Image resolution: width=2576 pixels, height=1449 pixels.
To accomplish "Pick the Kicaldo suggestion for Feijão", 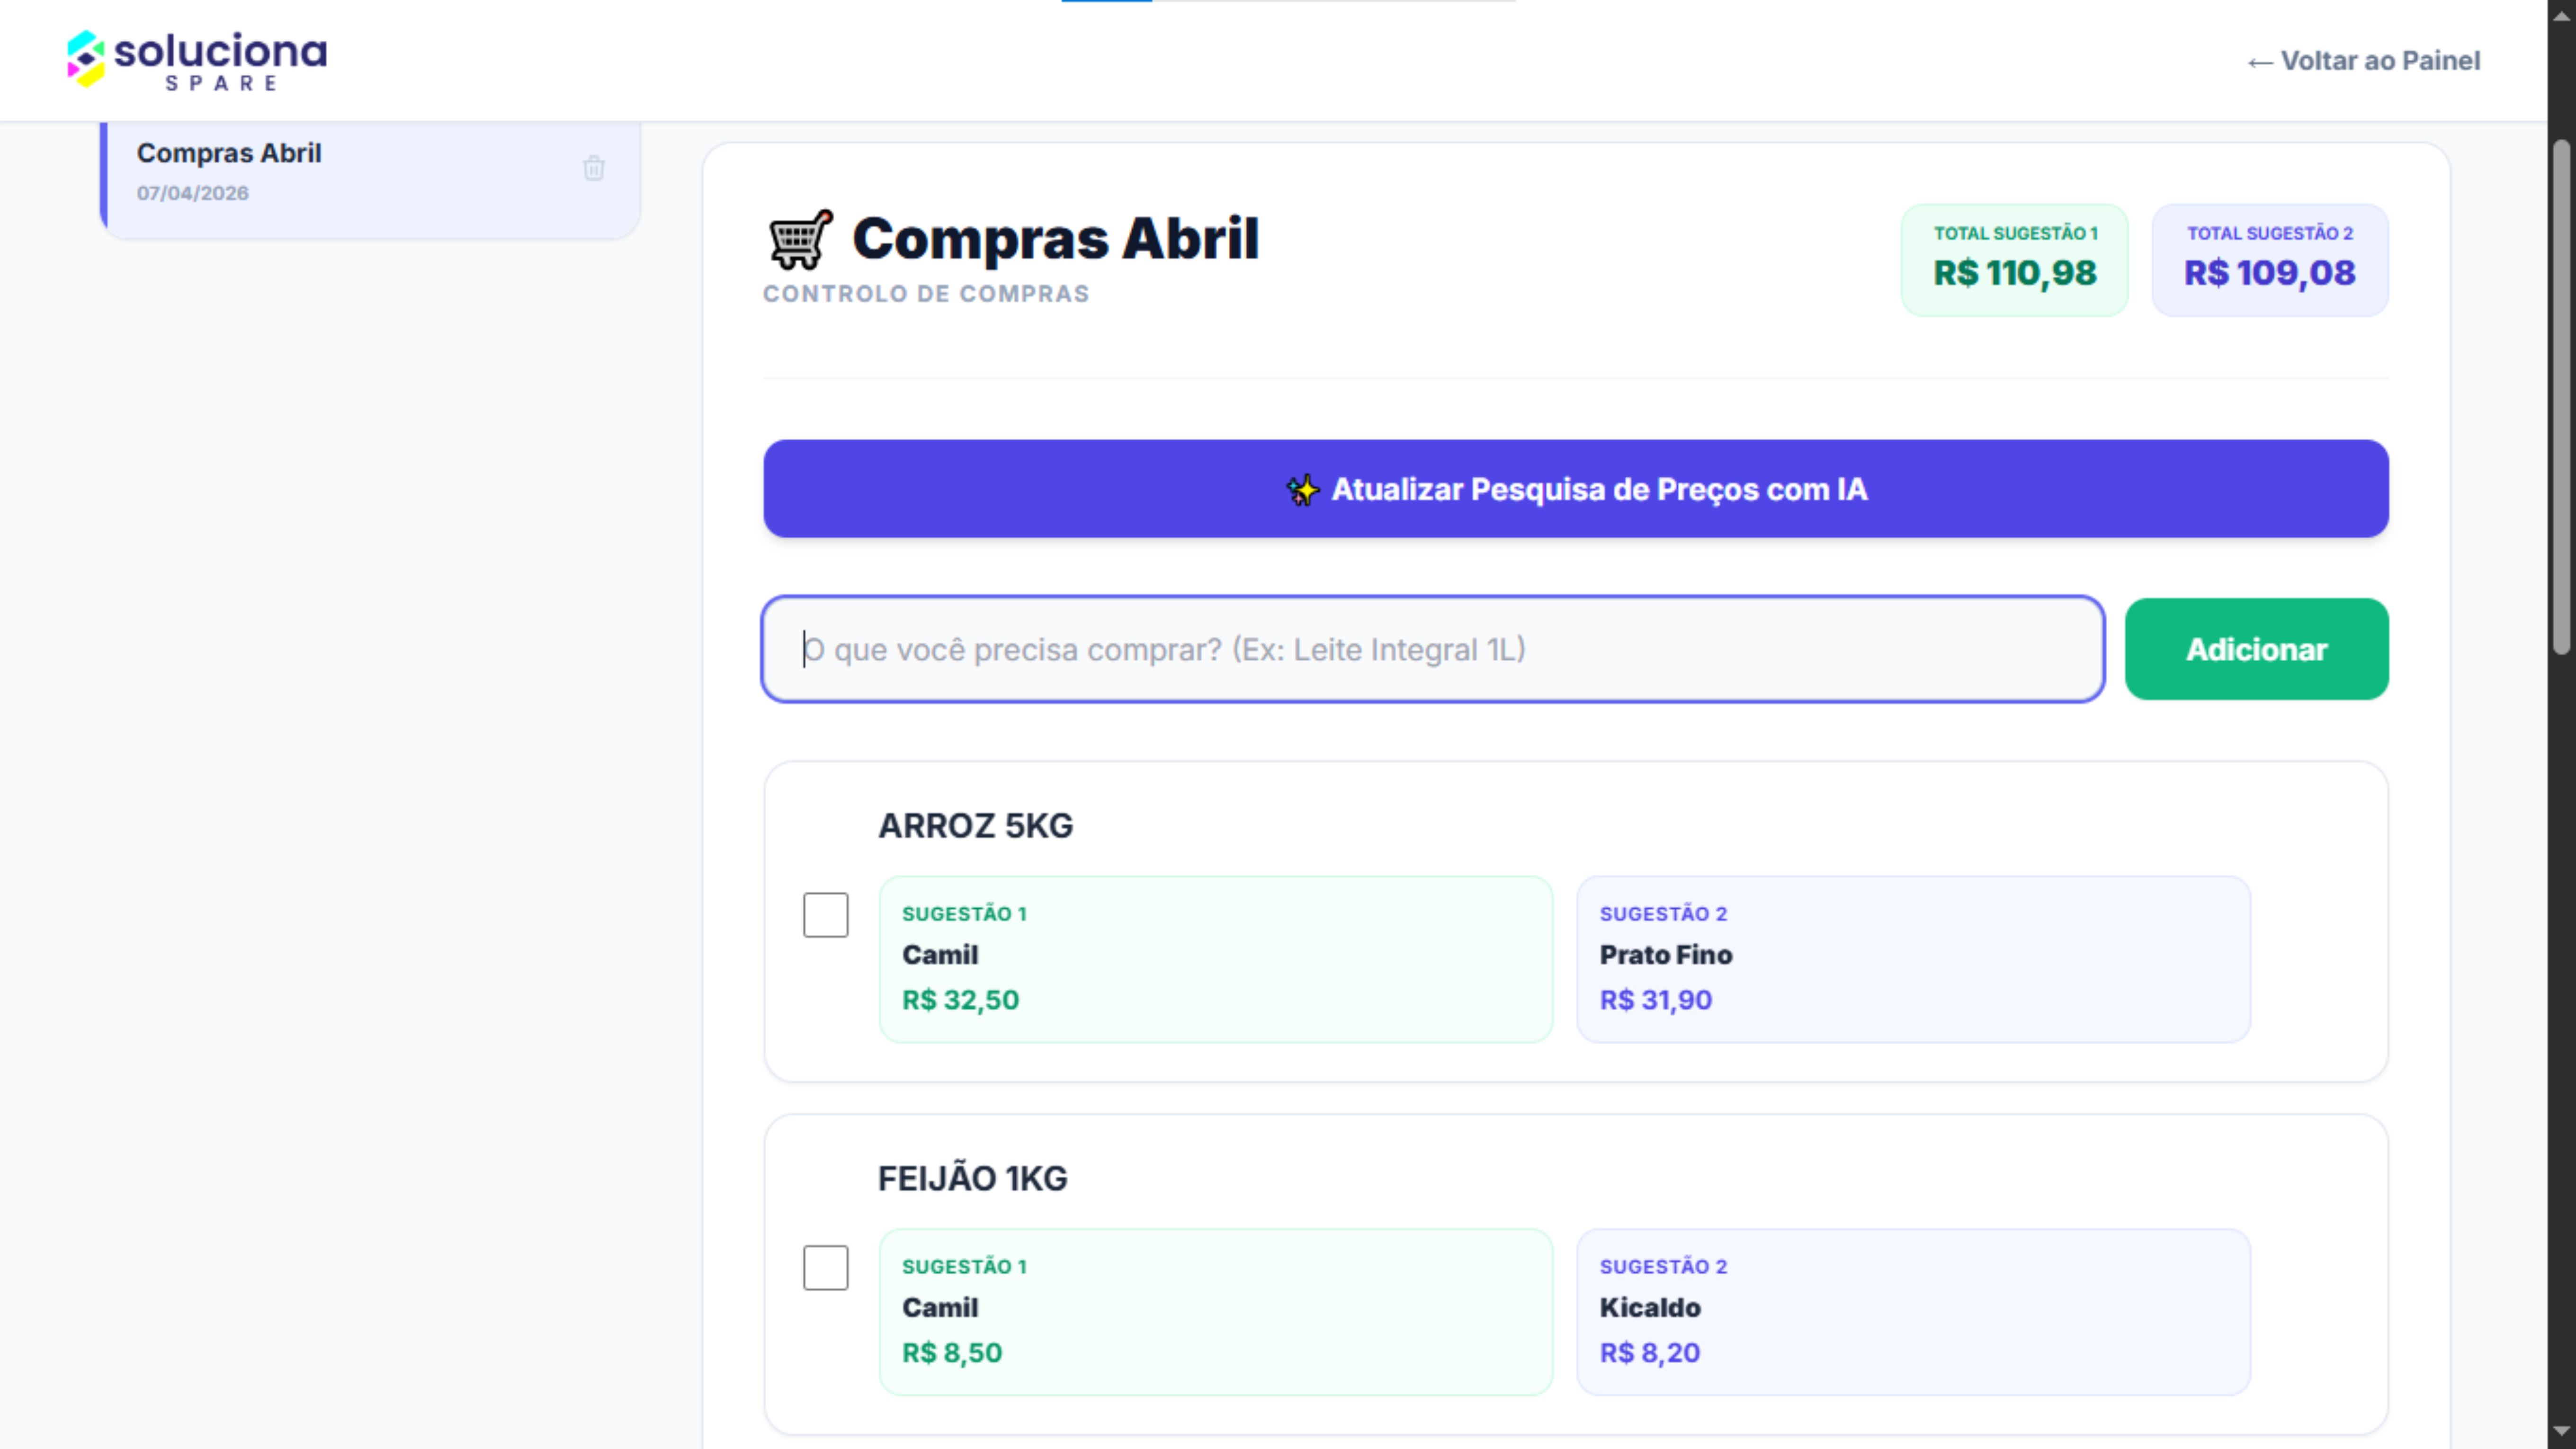I will (x=1912, y=1311).
